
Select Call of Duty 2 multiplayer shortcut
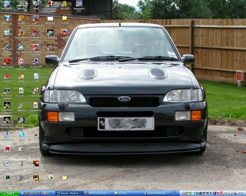[7, 120]
